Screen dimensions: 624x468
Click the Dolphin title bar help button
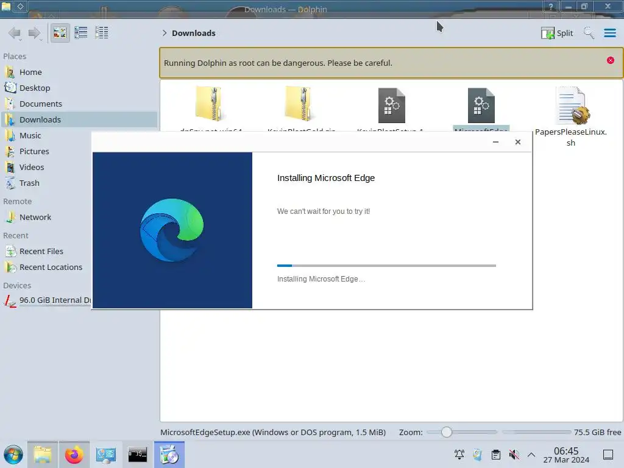551,6
